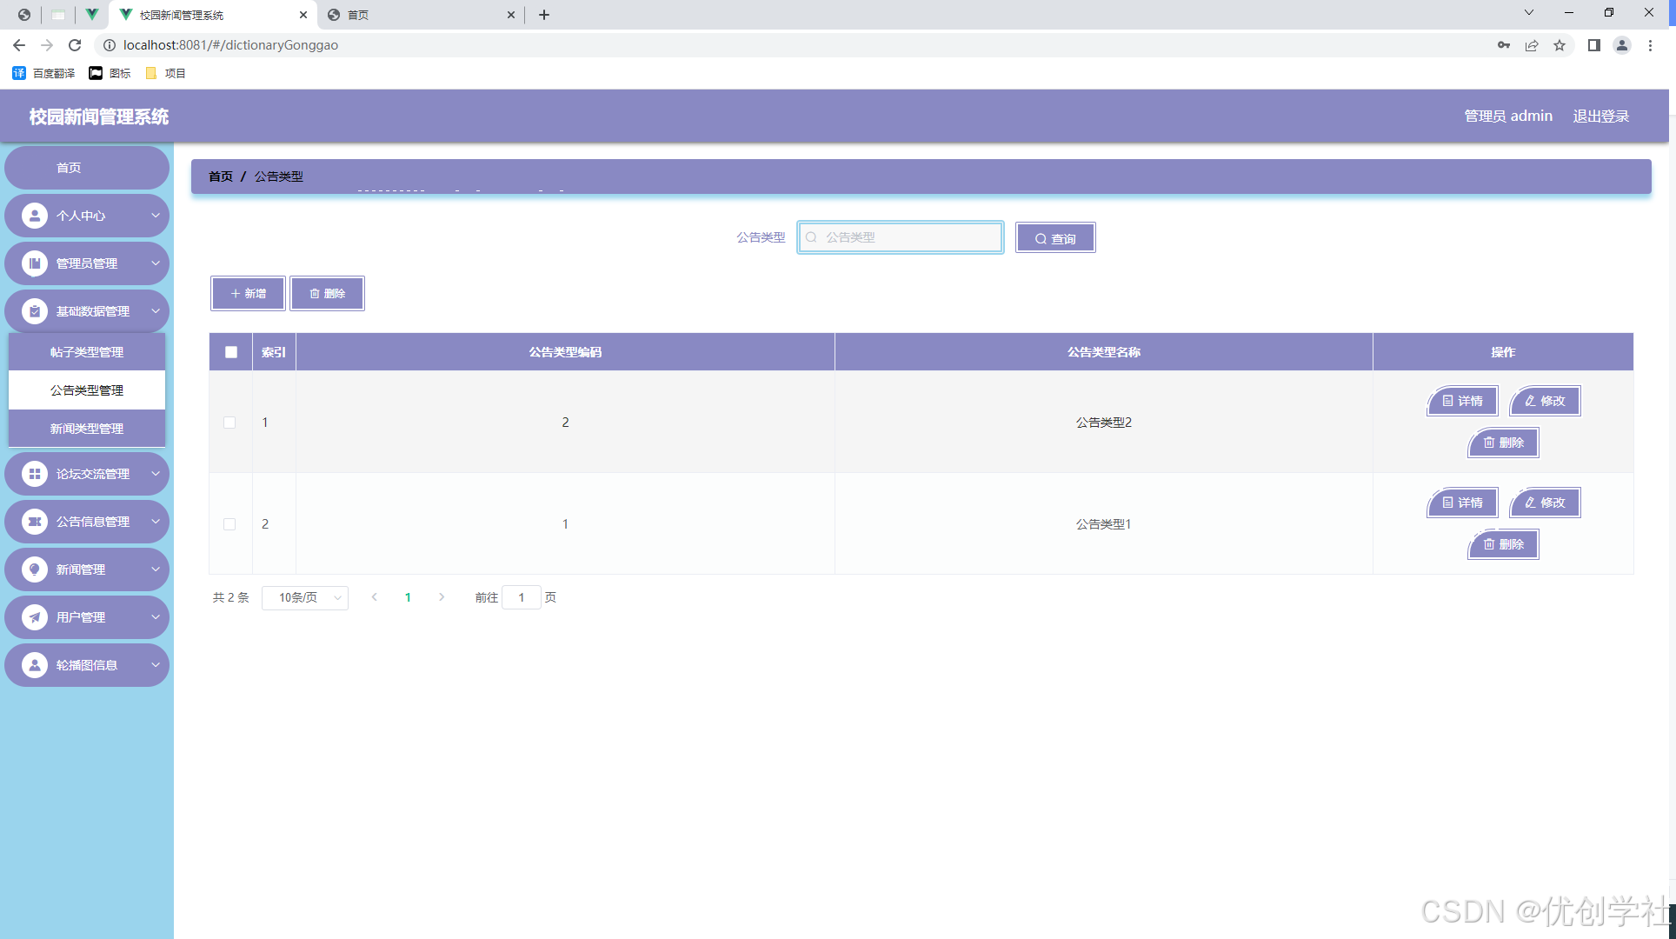Check the row for 公告类型2
This screenshot has width=1676, height=939.
coord(229,423)
